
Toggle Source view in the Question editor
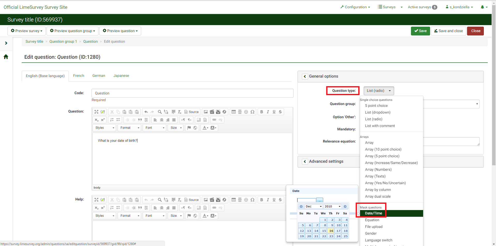coord(192,112)
